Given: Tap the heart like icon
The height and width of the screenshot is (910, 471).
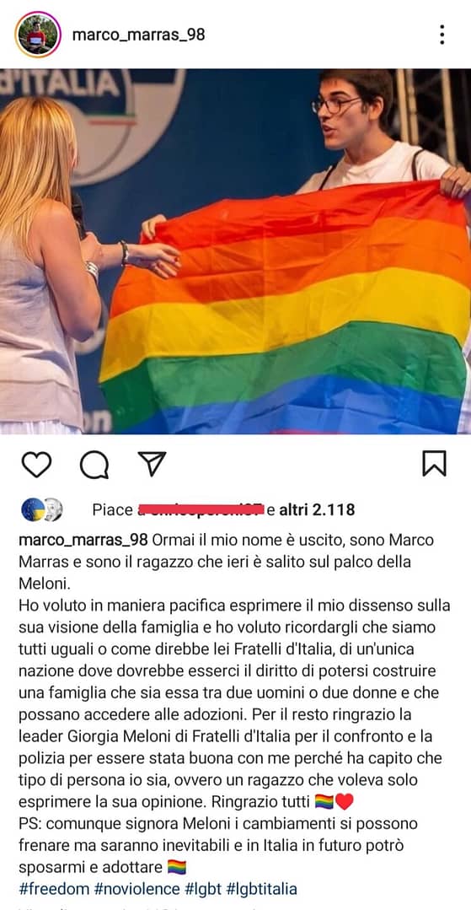Looking at the screenshot, I should (36, 465).
